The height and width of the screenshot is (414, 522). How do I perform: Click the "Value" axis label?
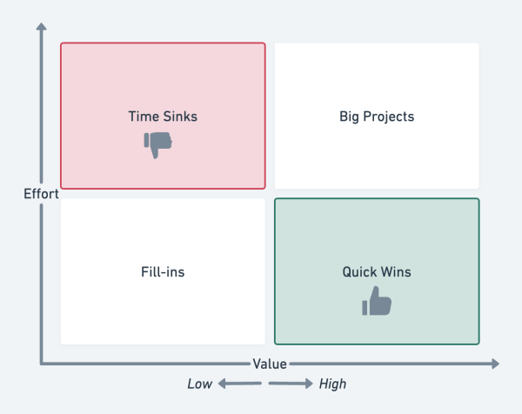pos(270,364)
